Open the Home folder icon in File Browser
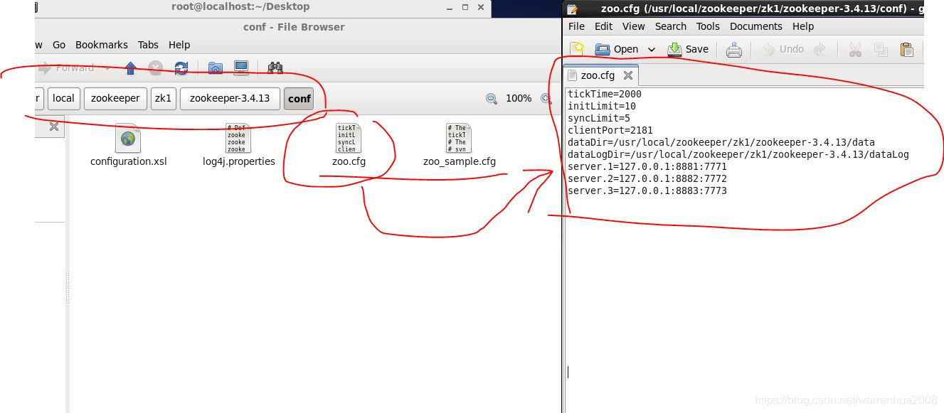 [x=215, y=68]
